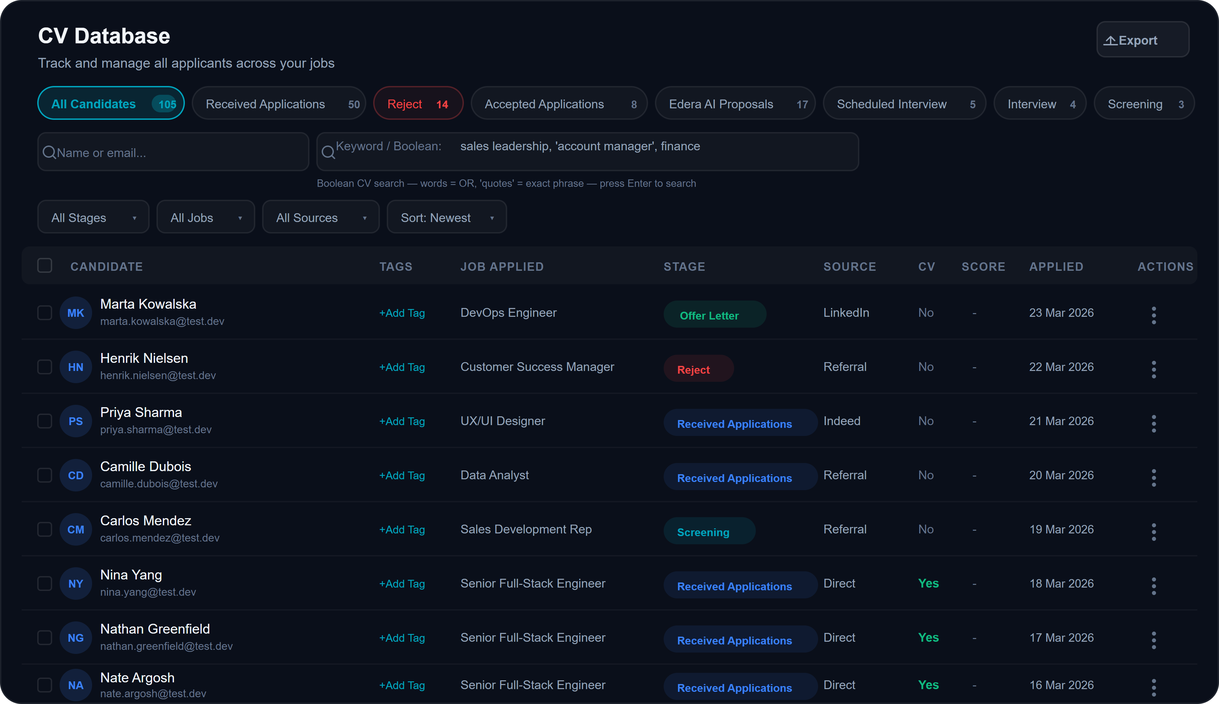Click the CM avatar for Carlos Mendez

[76, 529]
